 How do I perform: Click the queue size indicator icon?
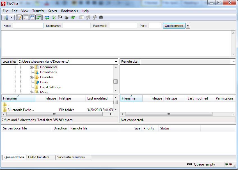189,164
